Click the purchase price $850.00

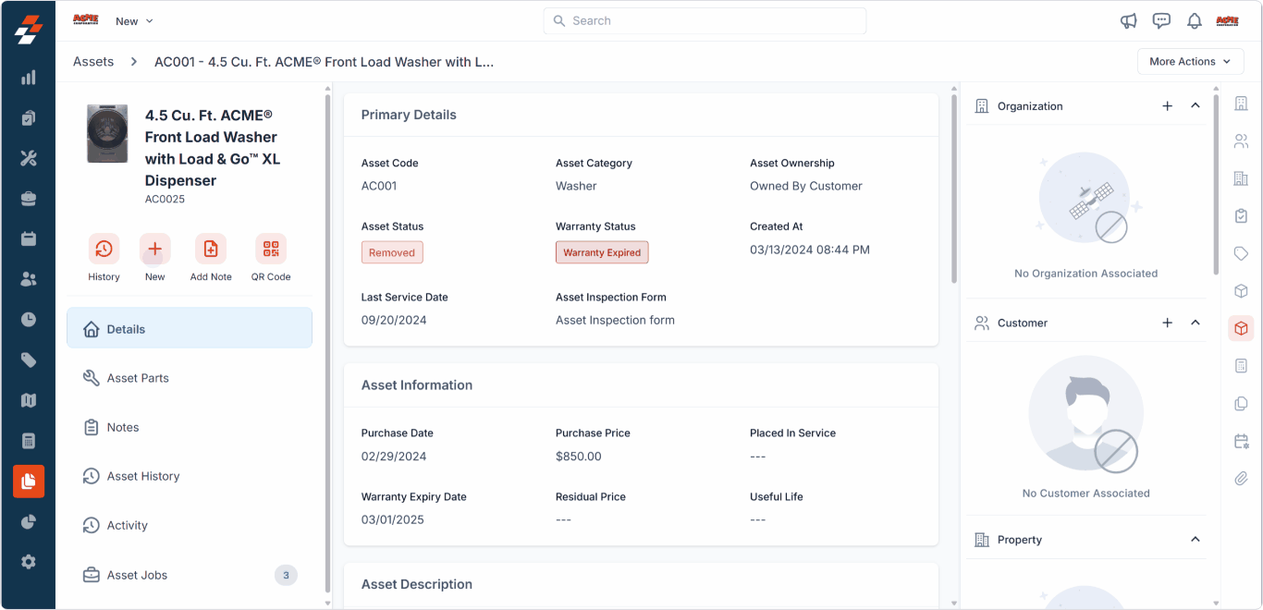pos(579,457)
